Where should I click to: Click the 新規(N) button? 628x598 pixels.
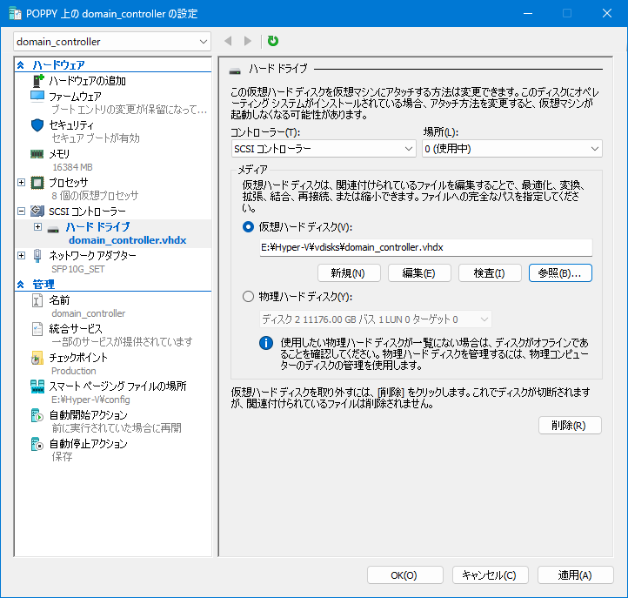point(349,273)
